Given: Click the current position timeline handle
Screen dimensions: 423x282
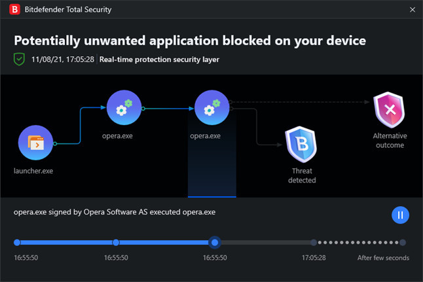Looking at the screenshot, I should tap(215, 242).
